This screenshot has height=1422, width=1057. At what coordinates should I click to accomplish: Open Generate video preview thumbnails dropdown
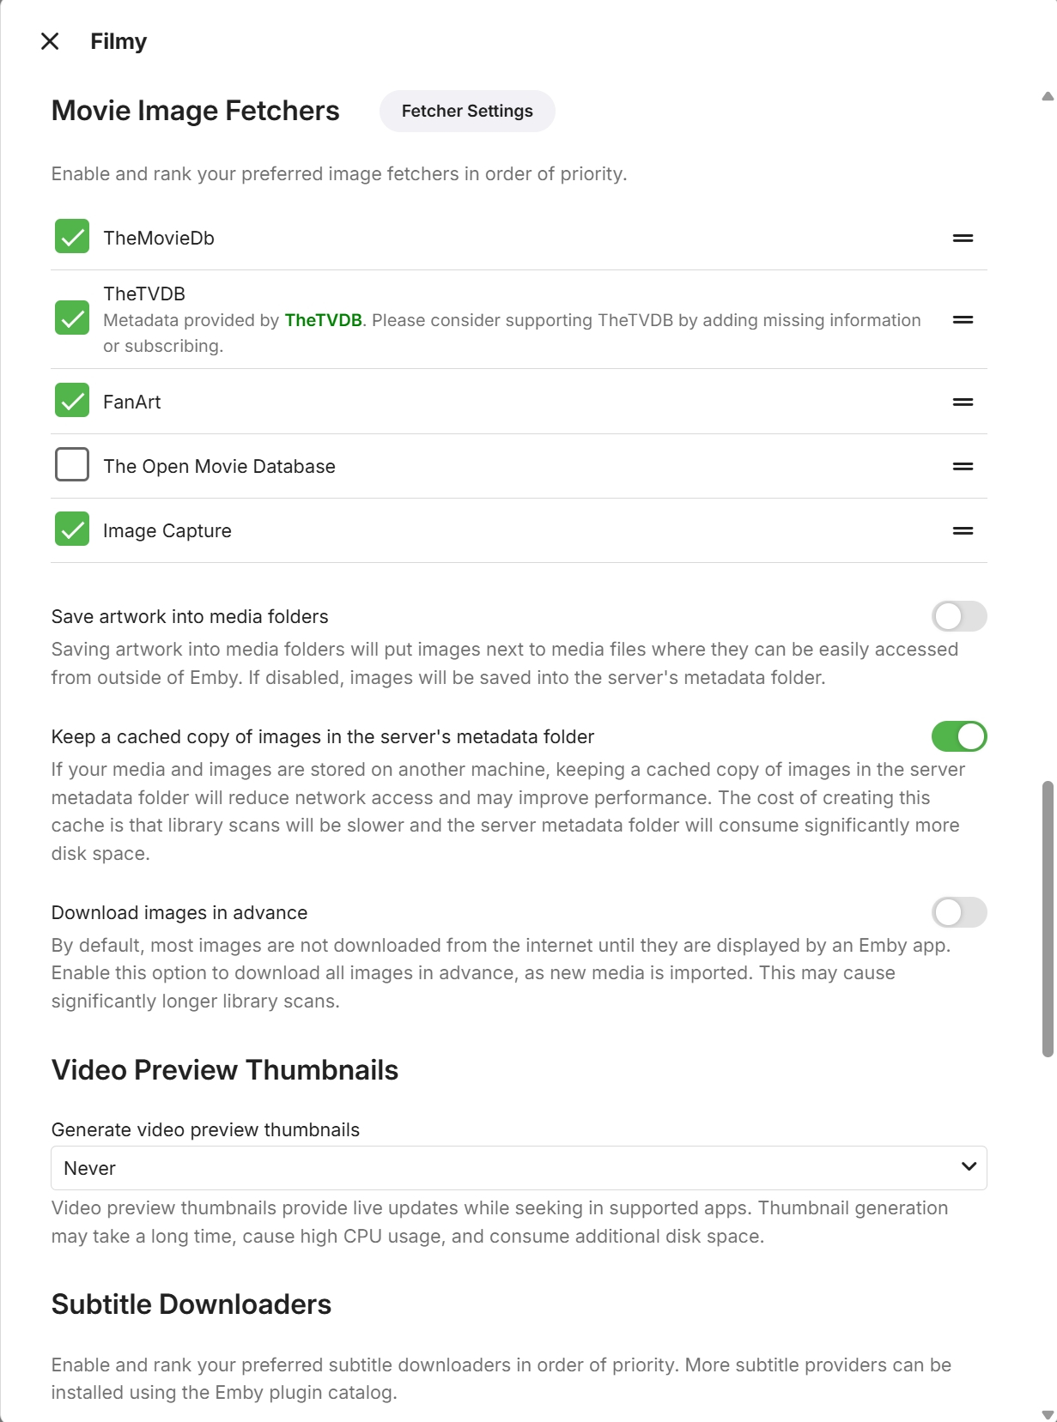click(519, 1168)
